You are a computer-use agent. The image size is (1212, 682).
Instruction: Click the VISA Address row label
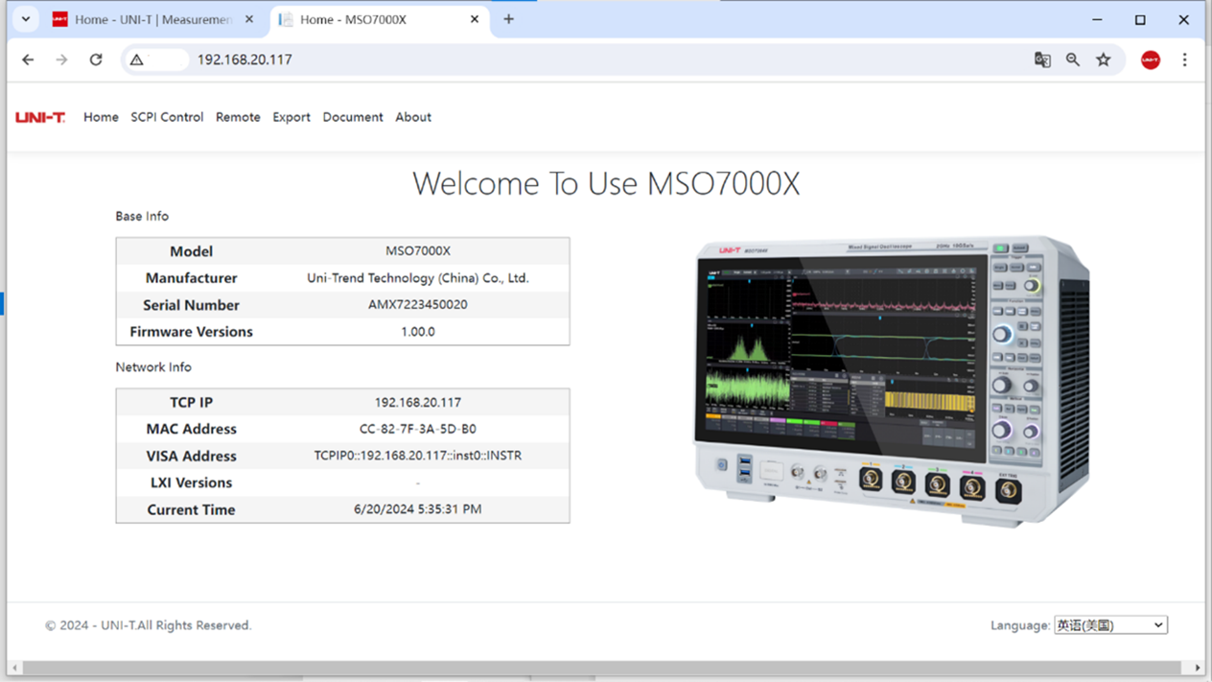click(191, 457)
